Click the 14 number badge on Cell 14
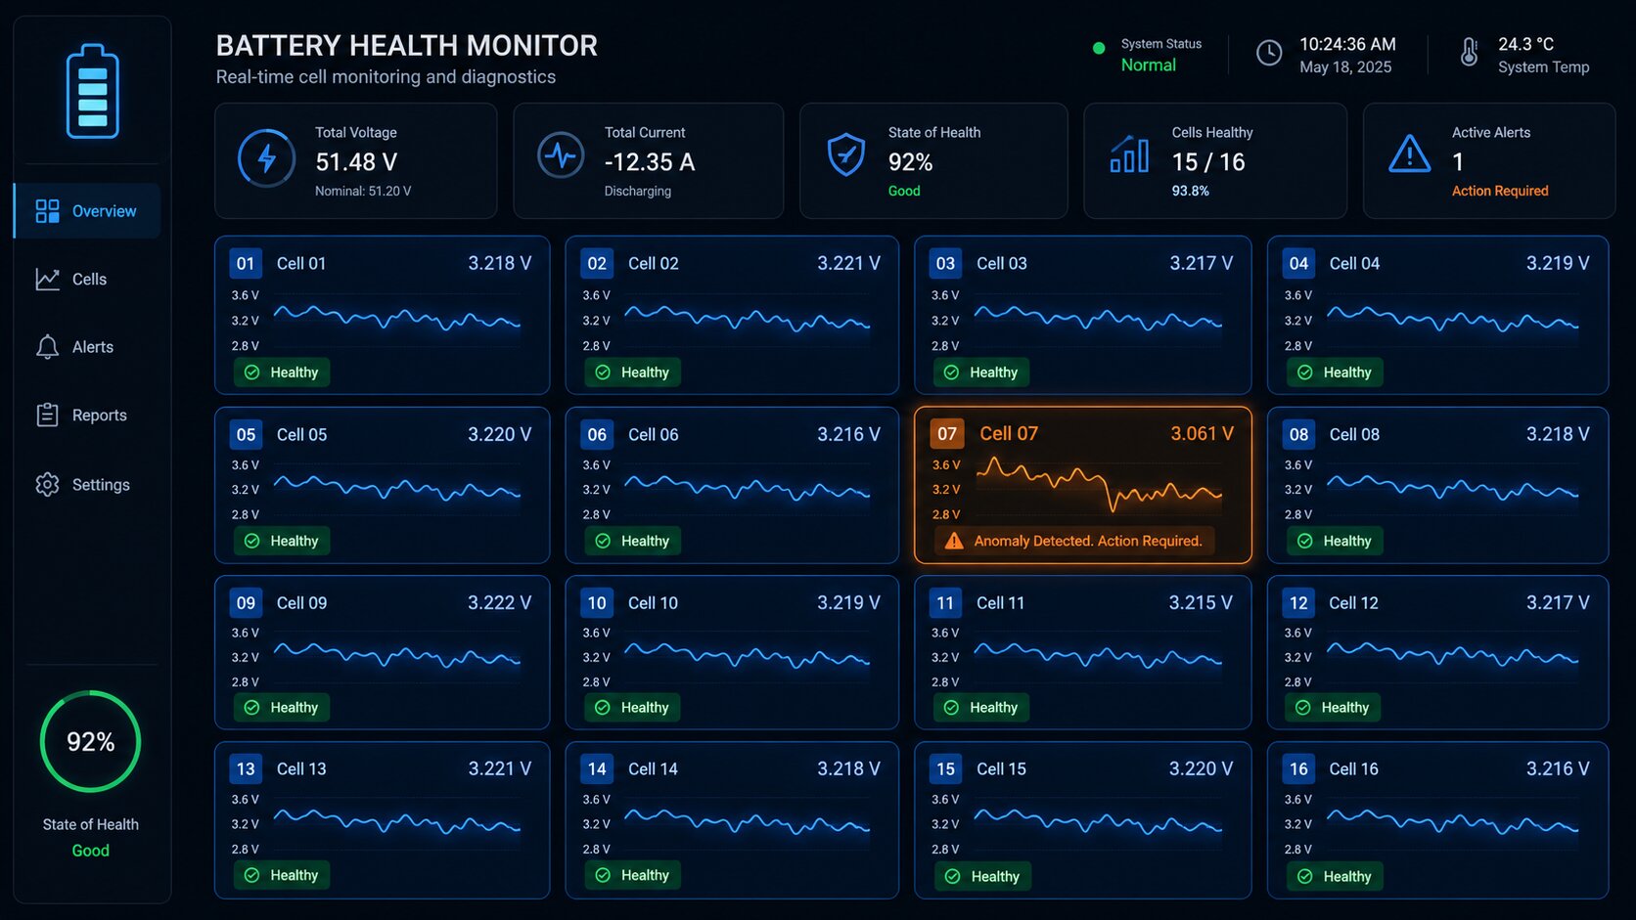This screenshot has height=920, width=1636. [x=597, y=768]
